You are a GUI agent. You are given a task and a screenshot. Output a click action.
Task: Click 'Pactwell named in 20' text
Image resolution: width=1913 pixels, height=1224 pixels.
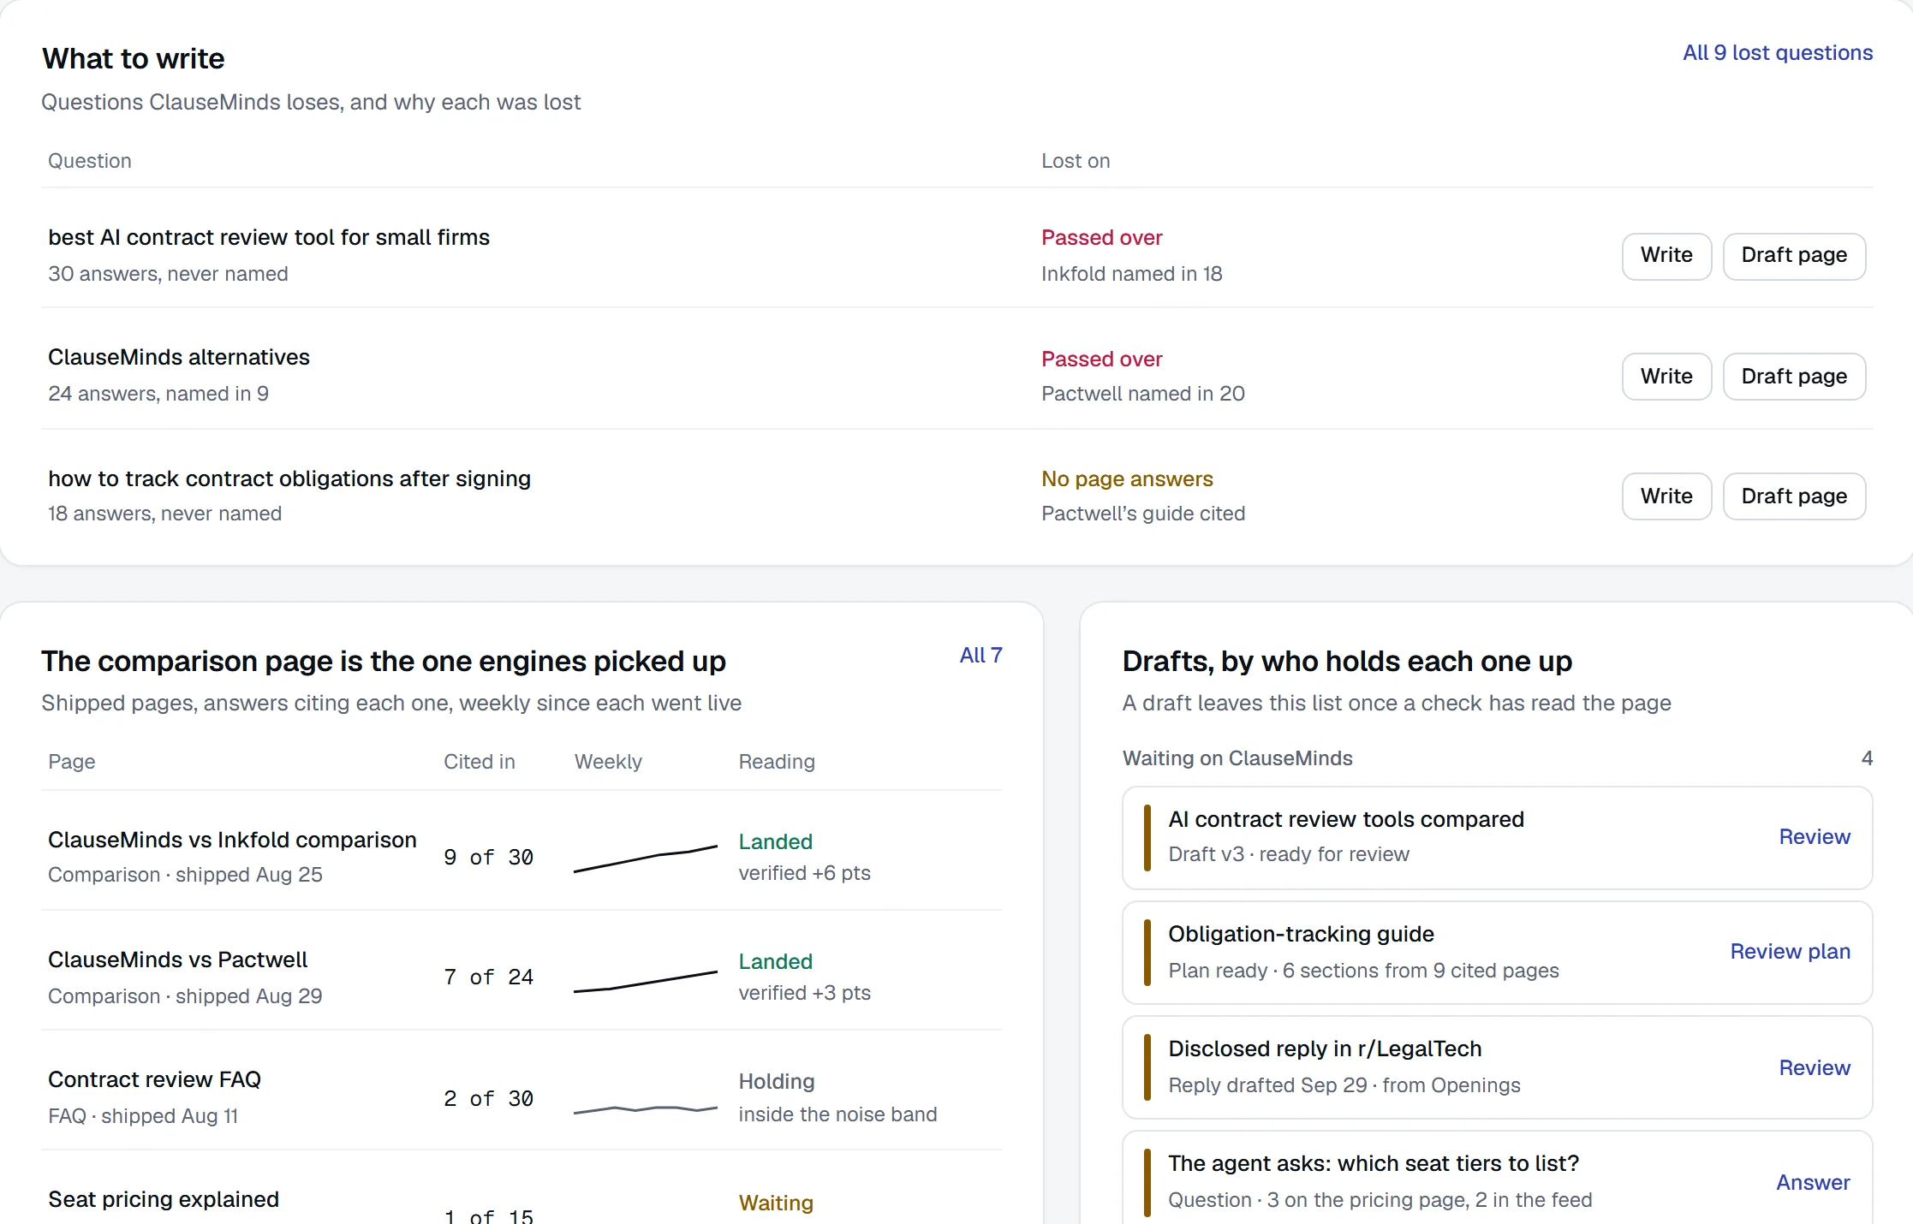[1143, 394]
